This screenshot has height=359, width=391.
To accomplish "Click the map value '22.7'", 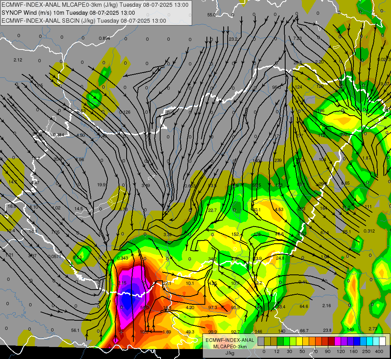I will [212, 210].
